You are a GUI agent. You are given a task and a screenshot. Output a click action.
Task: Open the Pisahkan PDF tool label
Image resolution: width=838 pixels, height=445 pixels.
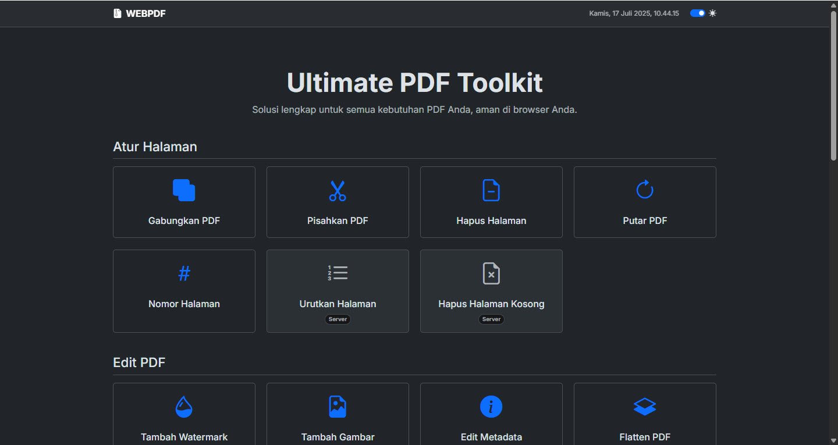pos(338,220)
